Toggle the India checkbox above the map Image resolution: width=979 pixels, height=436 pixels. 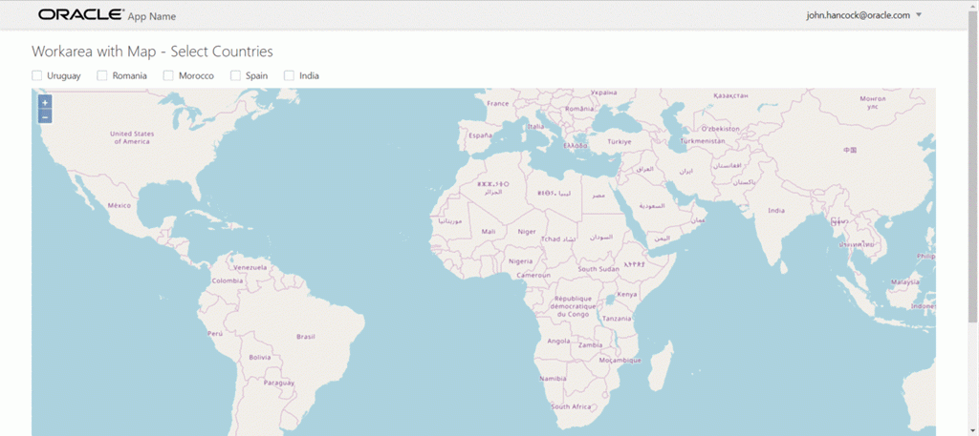pyautogui.click(x=289, y=75)
